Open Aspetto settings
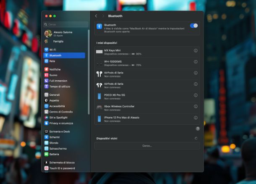 click(x=64, y=100)
